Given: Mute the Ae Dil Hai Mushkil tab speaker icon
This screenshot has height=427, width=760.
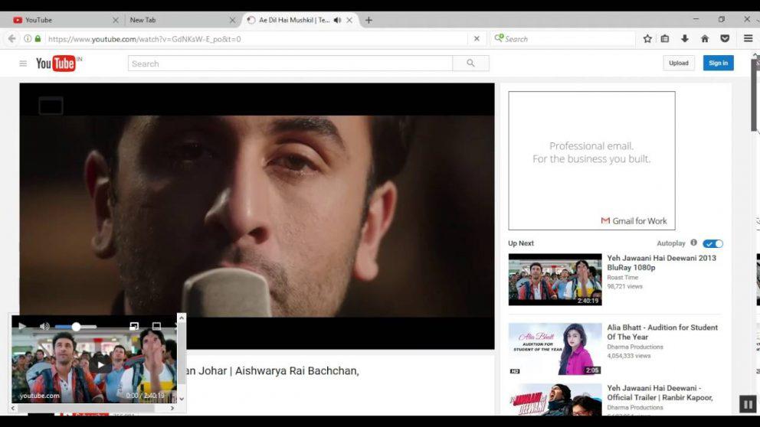Looking at the screenshot, I should [337, 20].
